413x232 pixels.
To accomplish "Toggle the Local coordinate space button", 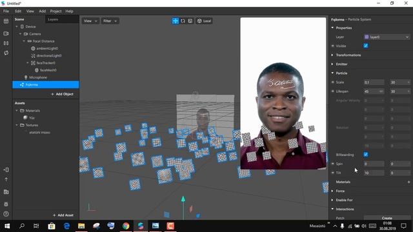I will pos(204,21).
